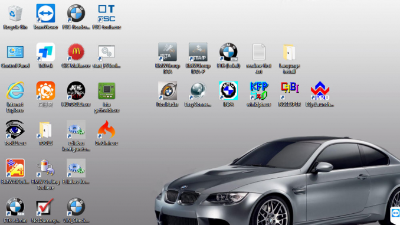Image resolution: width=400 pixels, height=225 pixels.
Task: Select the BMWGroup ISTA shortcut
Action: [168, 52]
